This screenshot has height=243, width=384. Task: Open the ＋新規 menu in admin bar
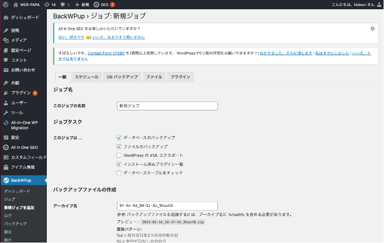(x=82, y=4)
